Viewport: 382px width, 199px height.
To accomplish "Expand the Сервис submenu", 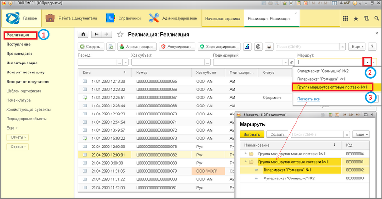I will 17,147.
